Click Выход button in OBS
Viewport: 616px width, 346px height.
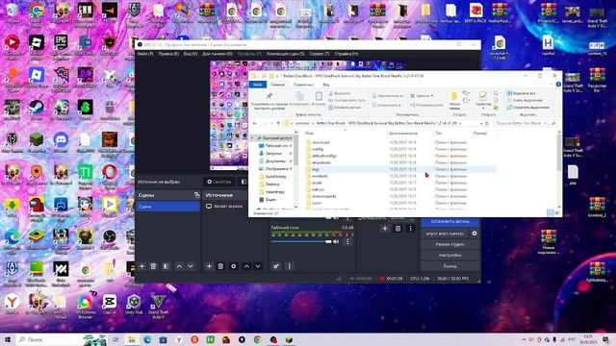pyautogui.click(x=449, y=266)
